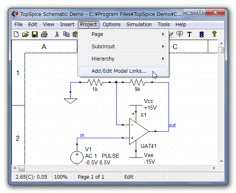Image resolution: width=236 pixels, height=193 pixels.
Task: Open the Options menu
Action: [112, 25]
